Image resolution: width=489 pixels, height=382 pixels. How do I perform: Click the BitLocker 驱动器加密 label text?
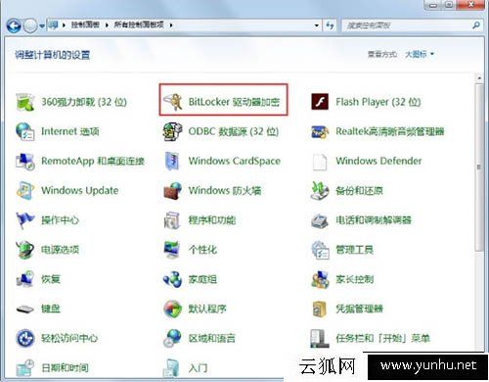click(x=234, y=102)
